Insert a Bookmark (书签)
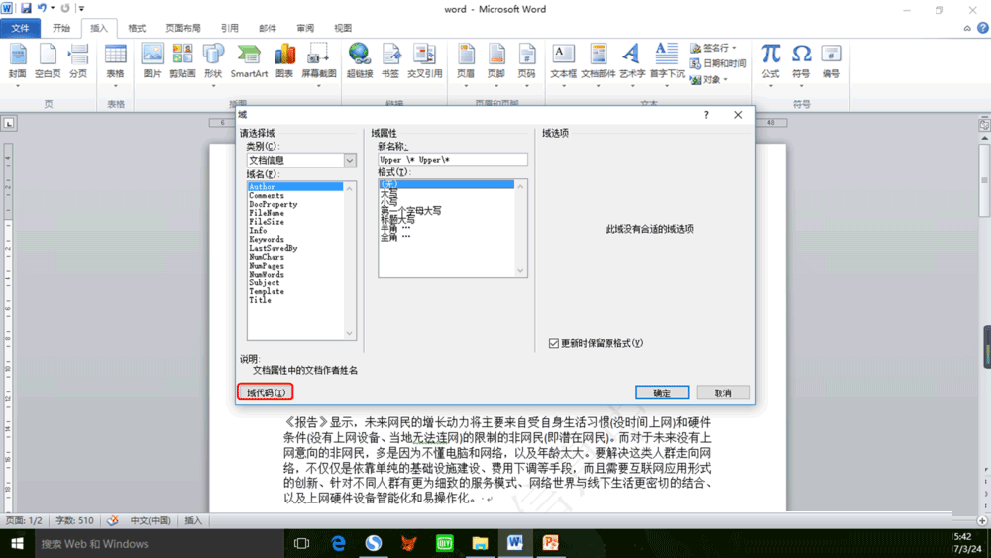 [390, 61]
